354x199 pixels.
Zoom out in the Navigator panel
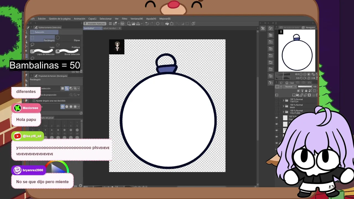(301, 74)
